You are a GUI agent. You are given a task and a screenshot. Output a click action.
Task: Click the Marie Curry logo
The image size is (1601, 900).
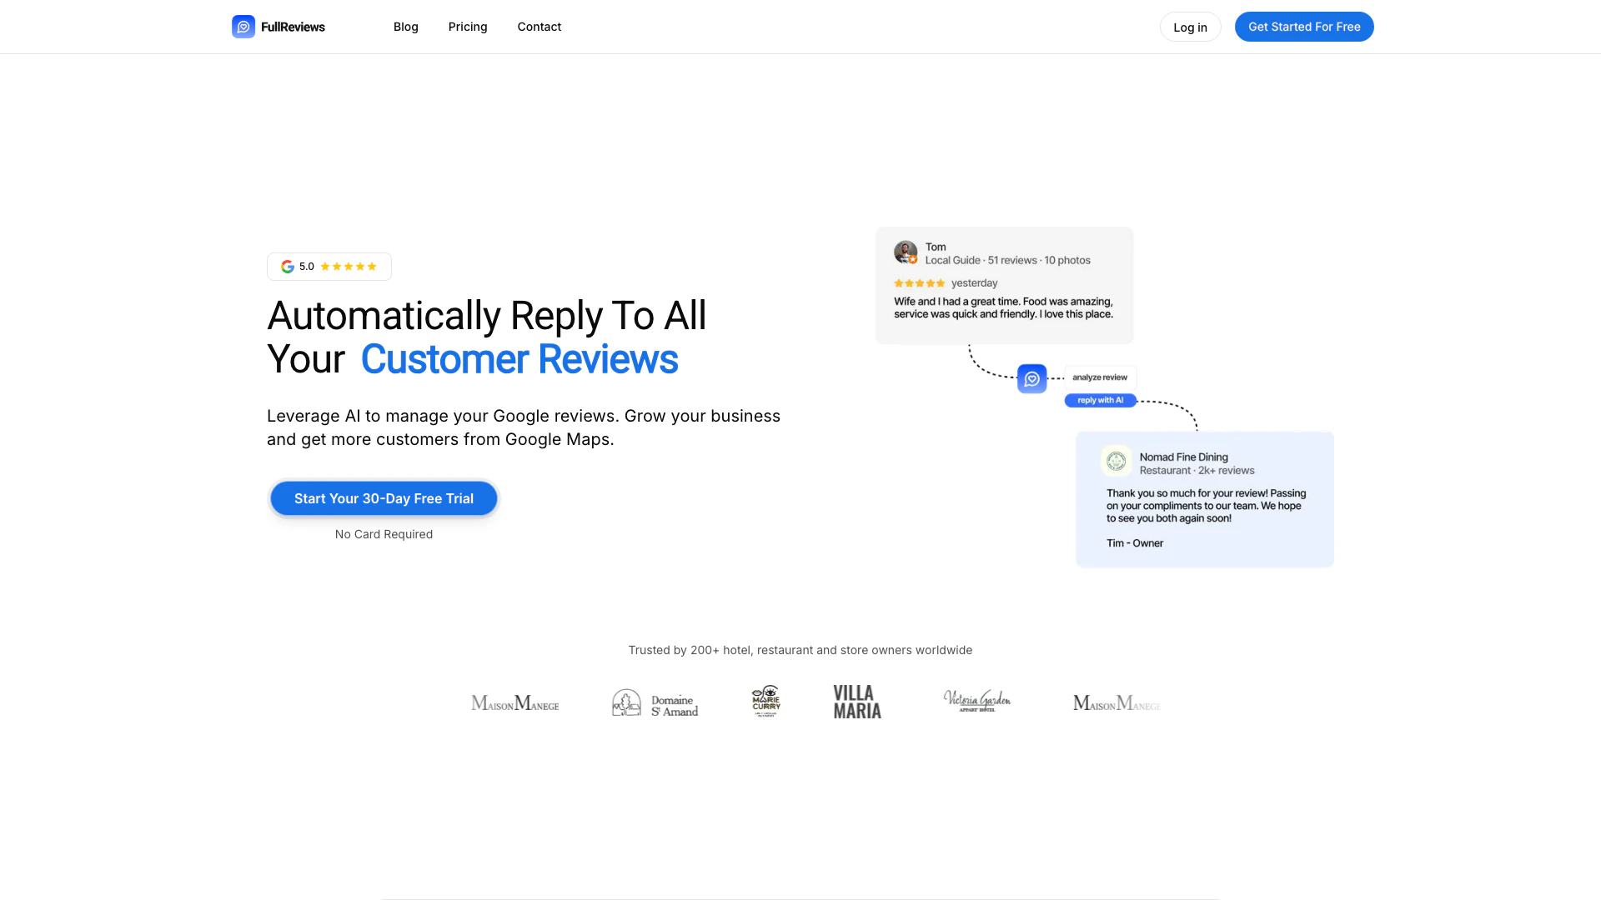point(765,702)
